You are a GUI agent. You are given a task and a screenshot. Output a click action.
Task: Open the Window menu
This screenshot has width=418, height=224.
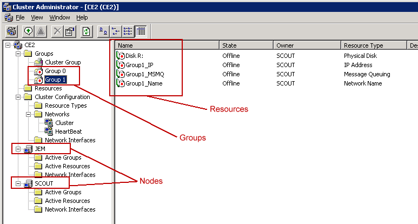coord(59,17)
